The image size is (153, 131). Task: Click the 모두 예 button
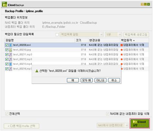(x=87, y=80)
